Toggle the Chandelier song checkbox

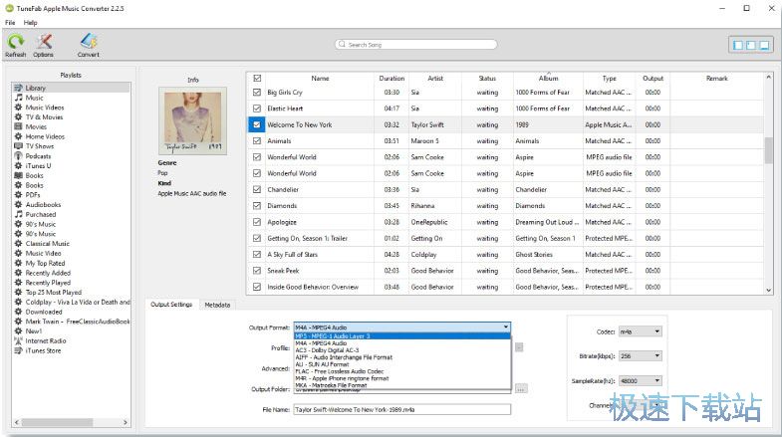257,189
